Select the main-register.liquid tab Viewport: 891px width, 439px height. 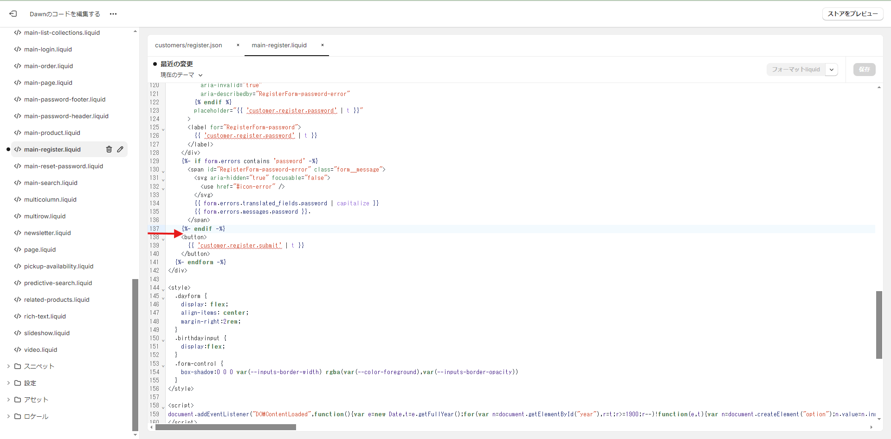[279, 45]
